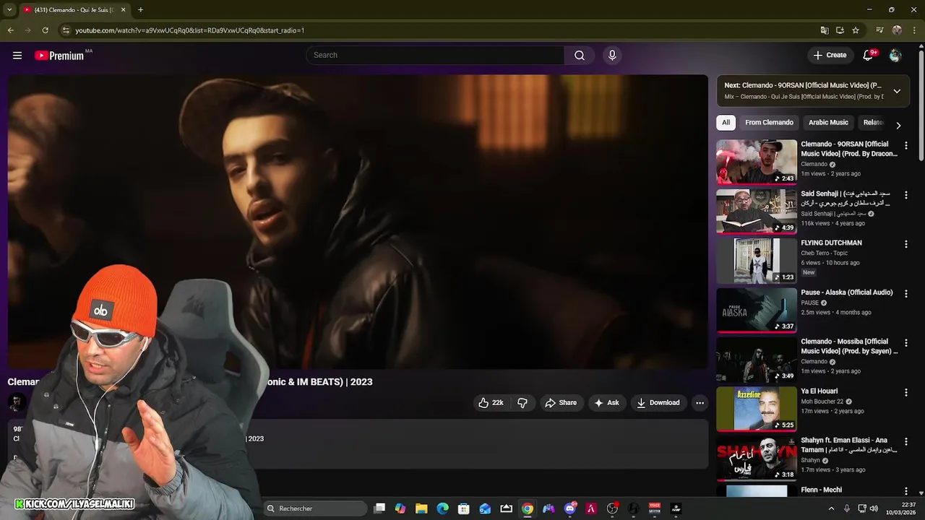Select the All filter chip
925x520 pixels.
[x=726, y=122]
